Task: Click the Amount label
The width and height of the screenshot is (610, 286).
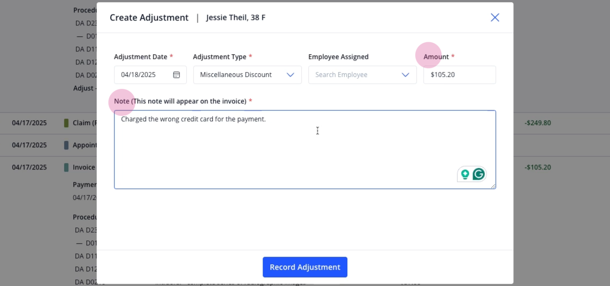Action: 436,57
